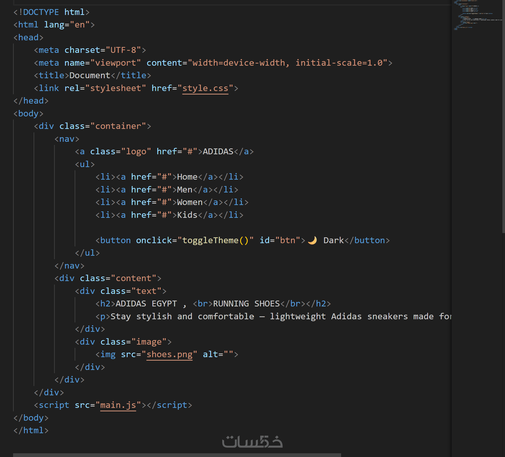Click the class value "text" of the div
The height and width of the screenshot is (457, 505).
click(x=146, y=291)
